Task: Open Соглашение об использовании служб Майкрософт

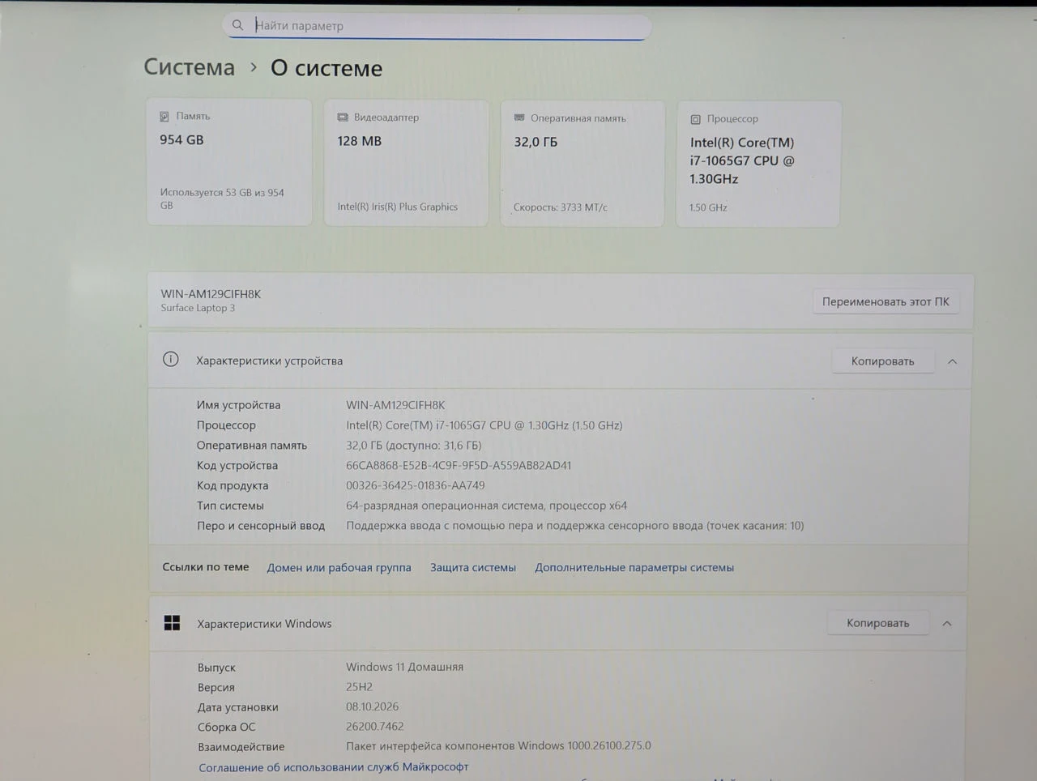Action: 334,766
